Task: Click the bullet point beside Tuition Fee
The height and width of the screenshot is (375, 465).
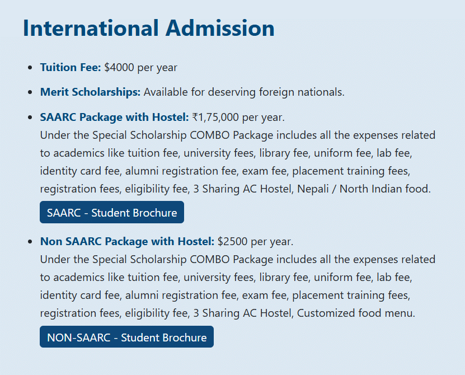Action: coord(30,68)
